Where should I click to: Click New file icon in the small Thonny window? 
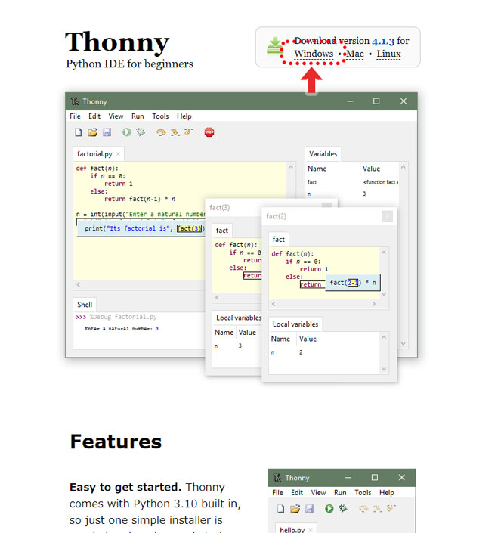280,509
